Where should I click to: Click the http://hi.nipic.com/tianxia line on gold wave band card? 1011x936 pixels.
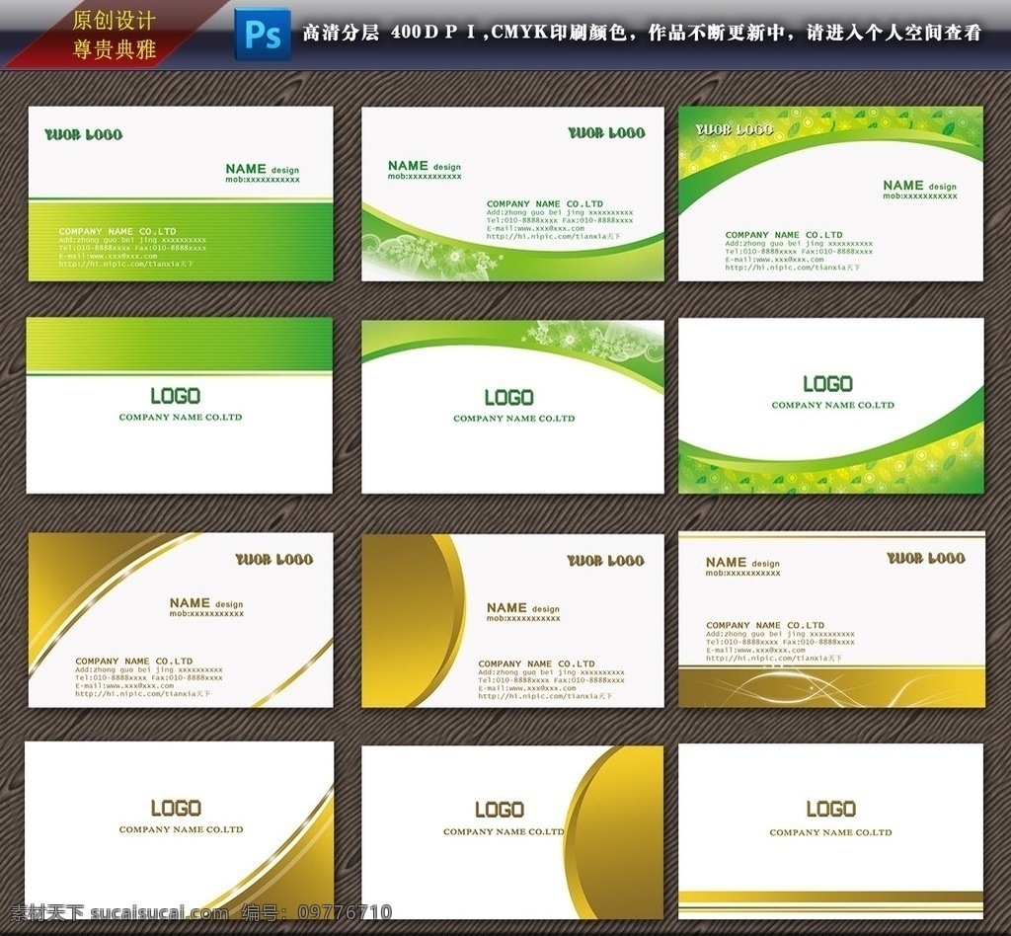pyautogui.click(x=773, y=659)
